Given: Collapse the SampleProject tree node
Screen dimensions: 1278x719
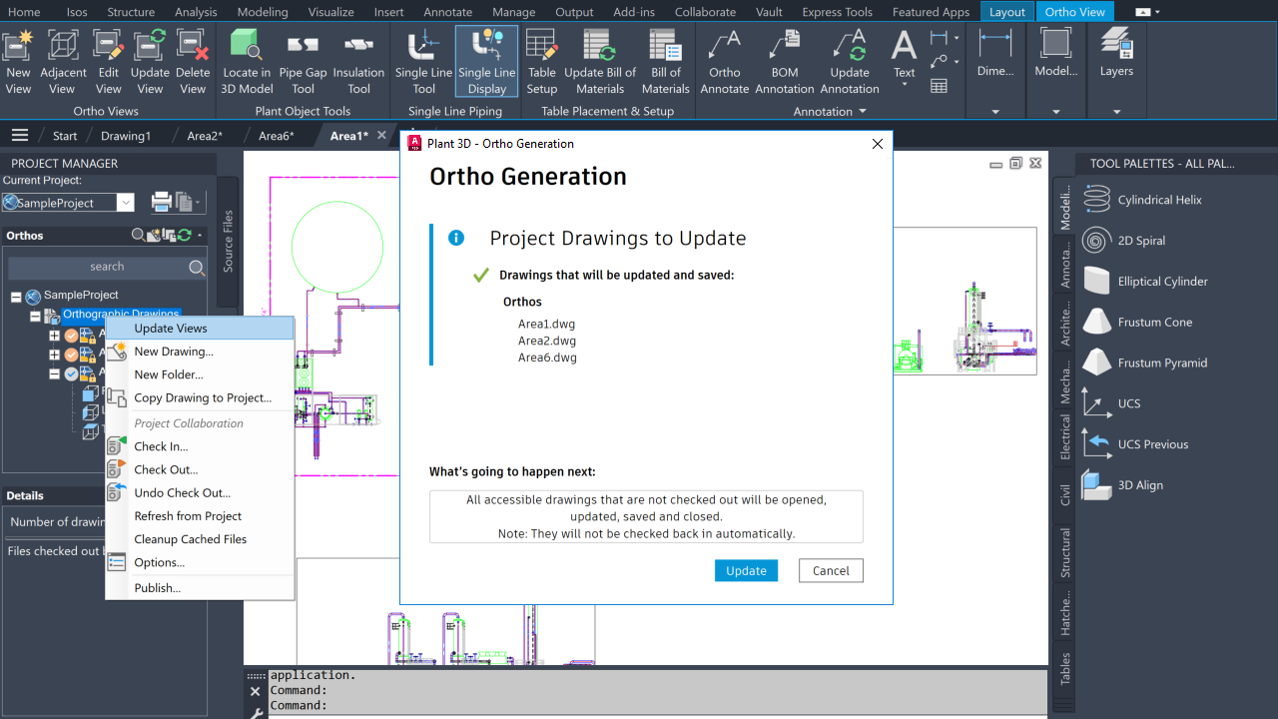Looking at the screenshot, I should tap(17, 297).
